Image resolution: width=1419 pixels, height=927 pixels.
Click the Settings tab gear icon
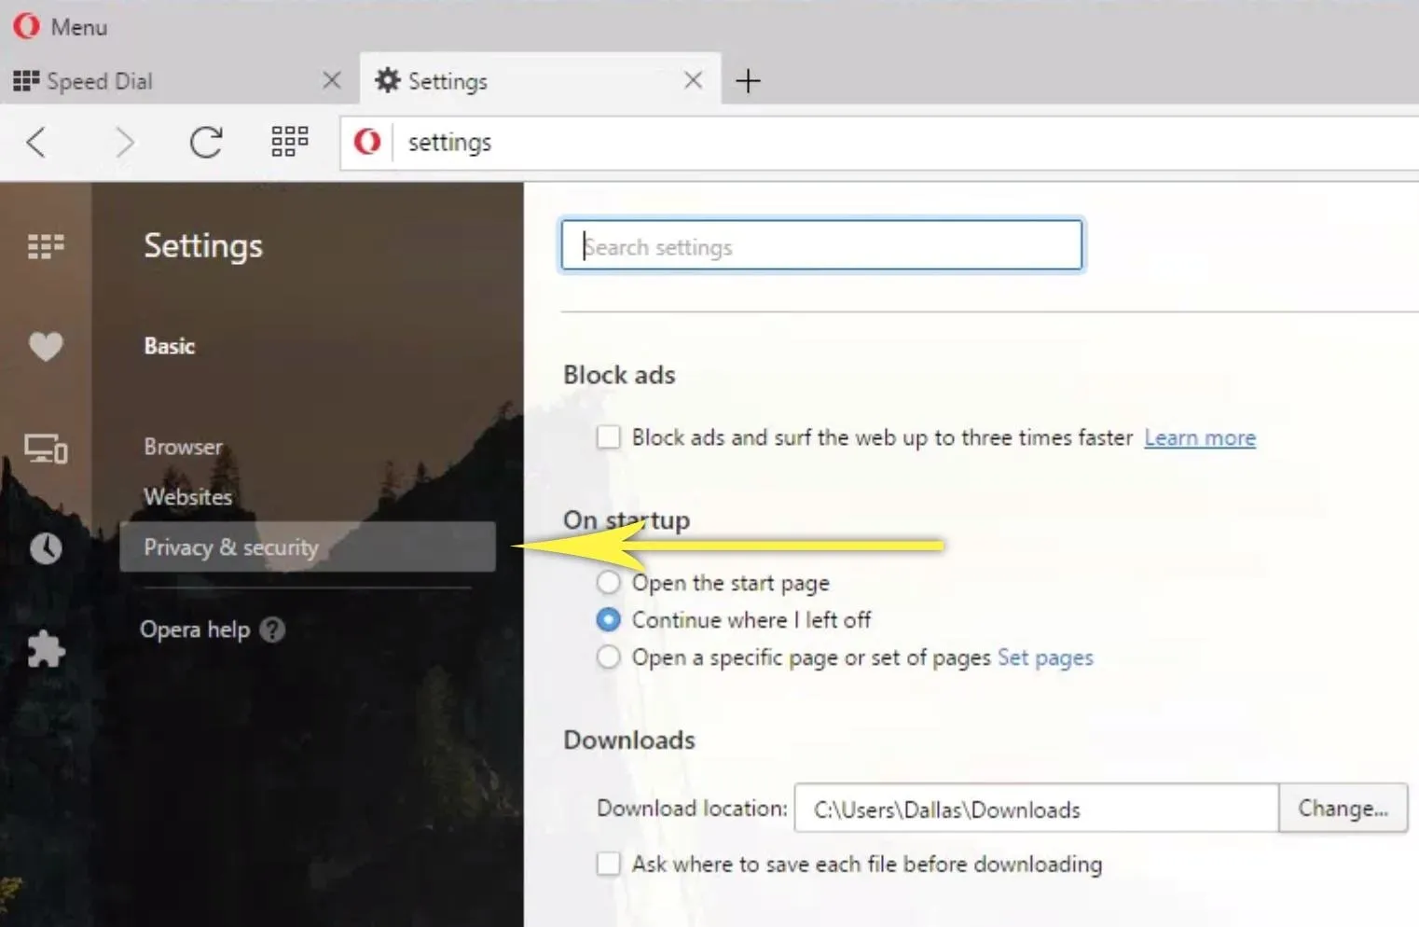(x=388, y=80)
